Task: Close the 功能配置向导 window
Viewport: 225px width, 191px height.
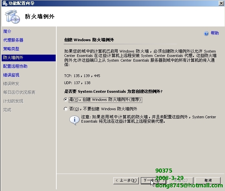Action: (221, 3)
